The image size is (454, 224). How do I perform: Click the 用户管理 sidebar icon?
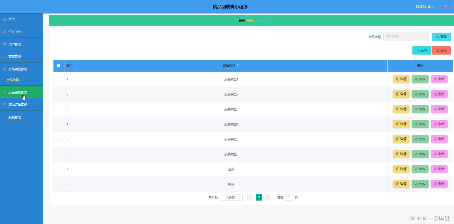tap(5, 44)
